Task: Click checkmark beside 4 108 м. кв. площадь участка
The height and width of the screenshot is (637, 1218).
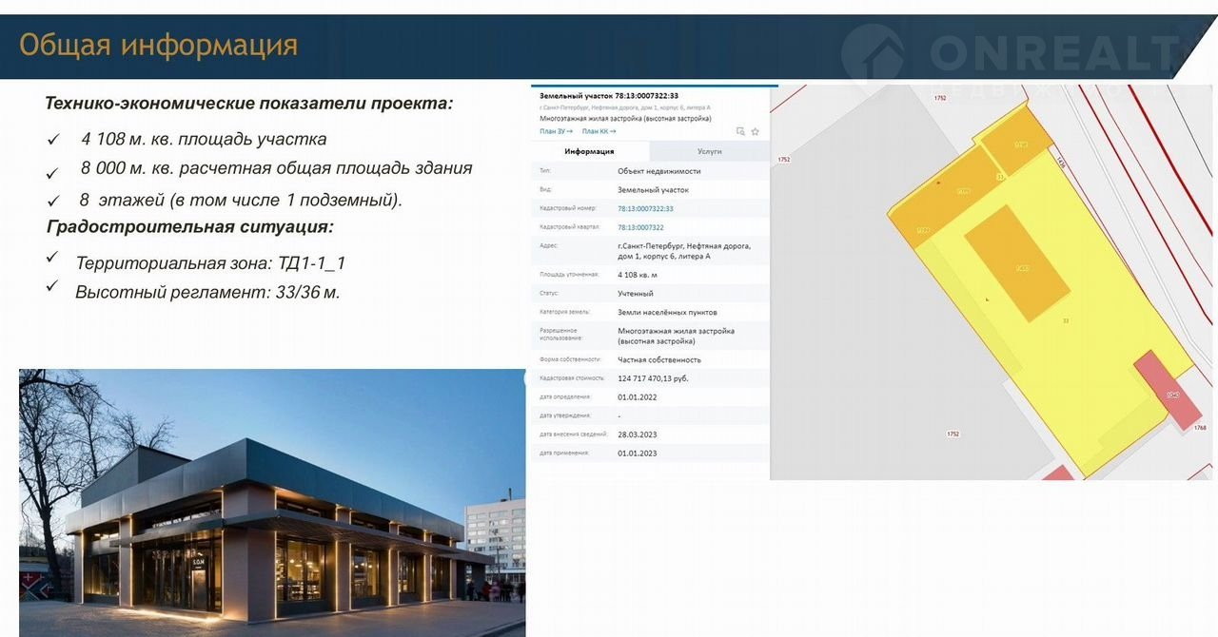Action: coord(54,140)
